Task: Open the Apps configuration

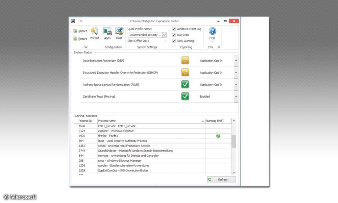Action: pyautogui.click(x=107, y=34)
